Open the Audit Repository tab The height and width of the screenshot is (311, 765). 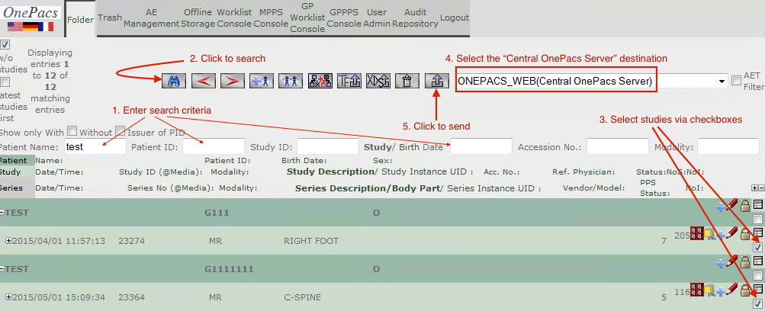click(415, 18)
